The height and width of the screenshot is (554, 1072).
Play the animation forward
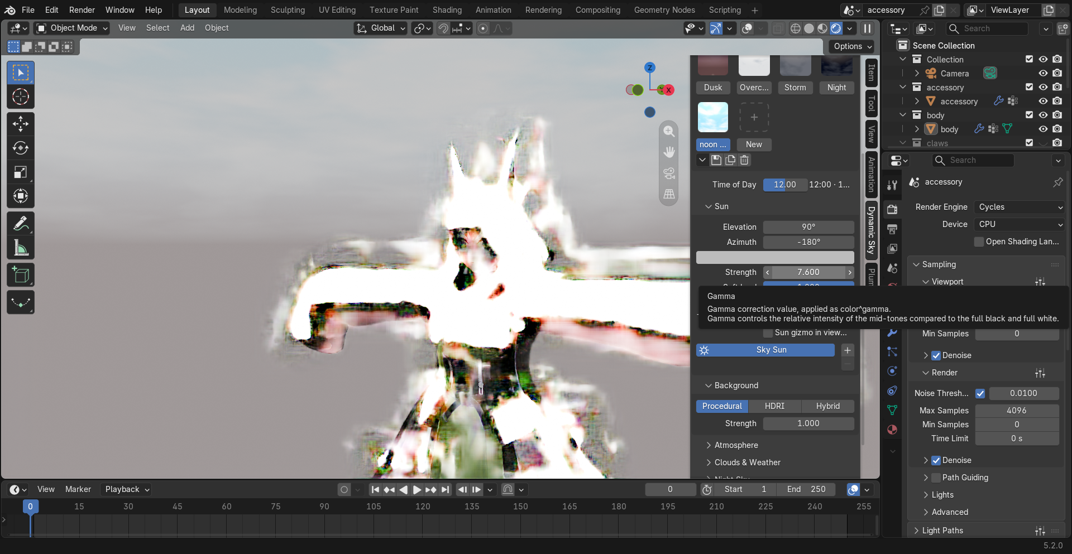click(417, 489)
